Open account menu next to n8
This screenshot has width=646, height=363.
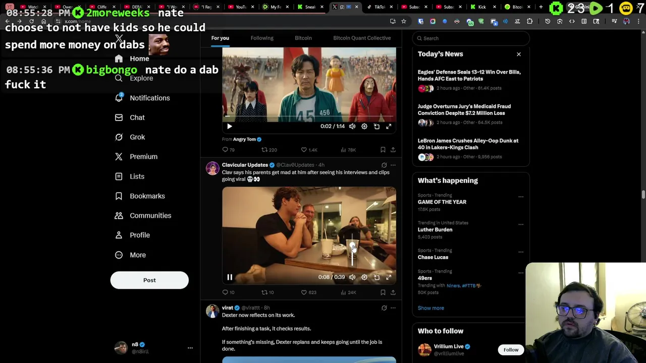click(190, 348)
